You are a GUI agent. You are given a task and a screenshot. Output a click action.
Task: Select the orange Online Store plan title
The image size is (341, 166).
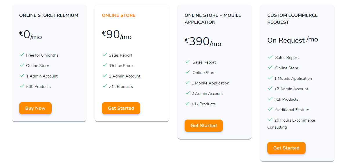pyautogui.click(x=118, y=15)
